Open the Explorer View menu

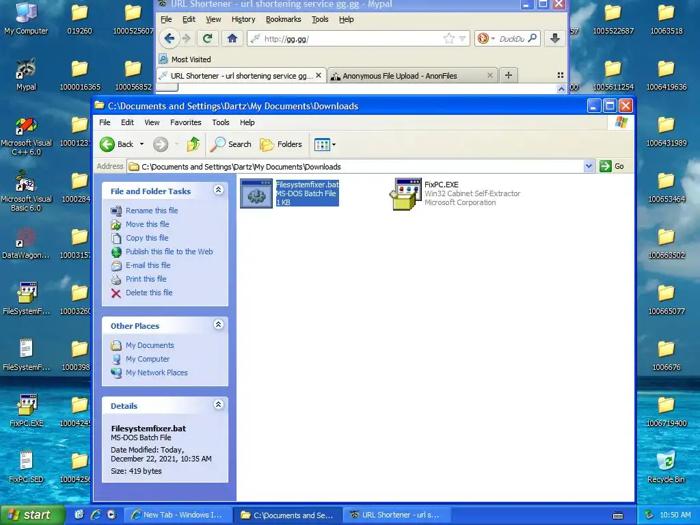152,122
